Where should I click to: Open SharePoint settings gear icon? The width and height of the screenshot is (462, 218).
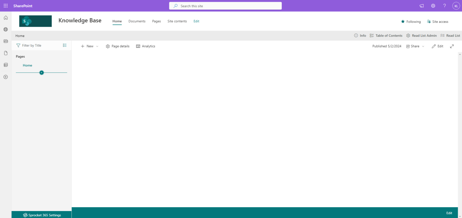pos(433,5)
